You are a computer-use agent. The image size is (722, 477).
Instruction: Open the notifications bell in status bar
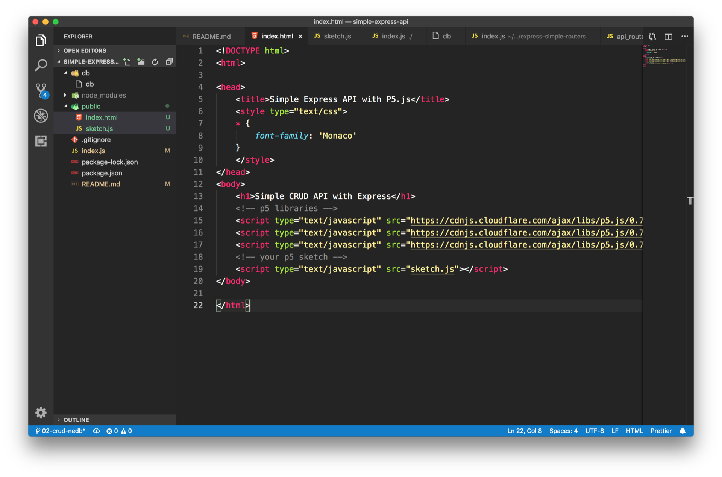[683, 431]
